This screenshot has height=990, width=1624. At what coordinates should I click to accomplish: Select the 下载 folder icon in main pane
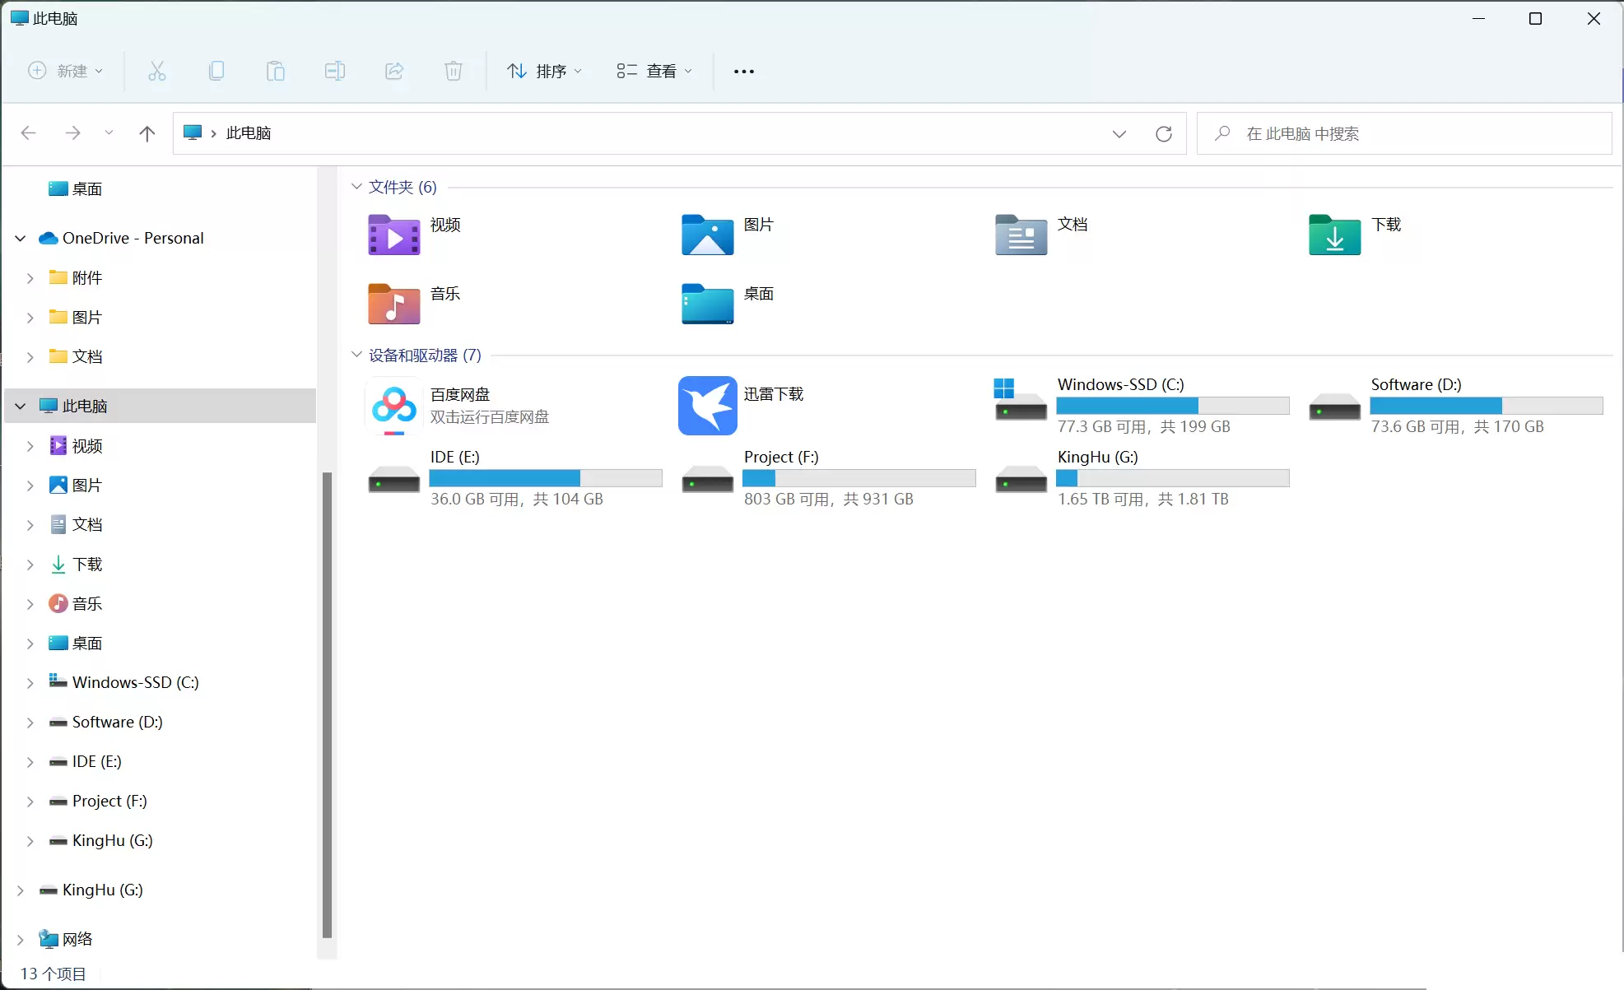pyautogui.click(x=1335, y=235)
